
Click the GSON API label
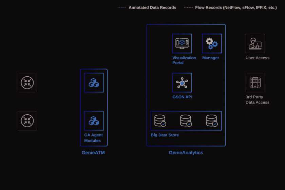click(182, 97)
